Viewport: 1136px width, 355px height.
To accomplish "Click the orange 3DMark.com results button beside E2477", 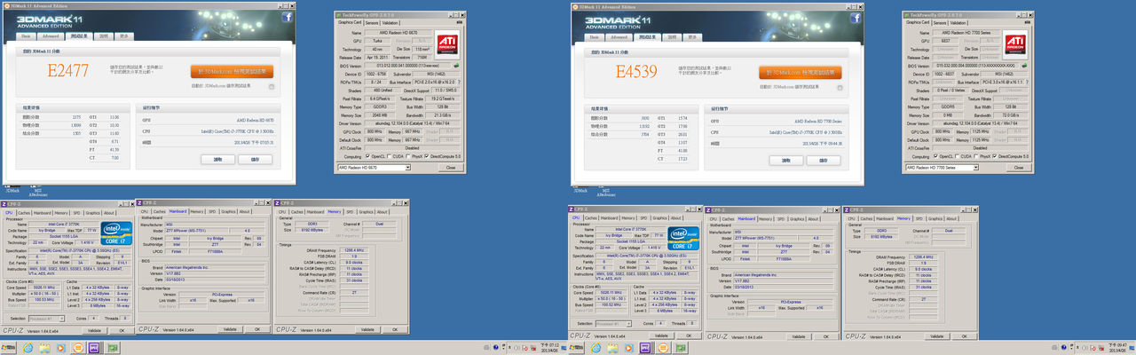I will [x=231, y=72].
